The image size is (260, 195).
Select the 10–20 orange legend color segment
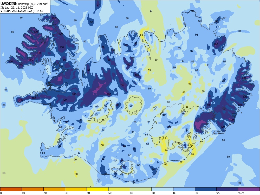pos(33,189)
